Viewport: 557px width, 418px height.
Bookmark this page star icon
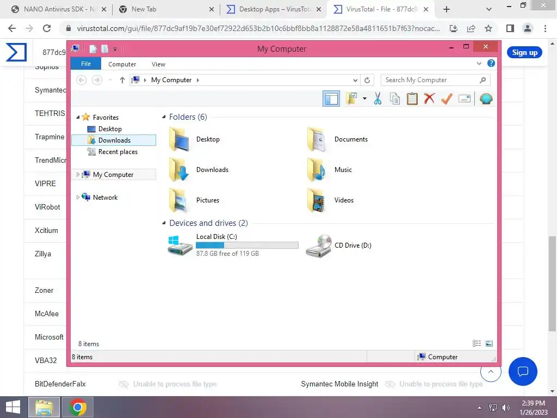pos(488,28)
